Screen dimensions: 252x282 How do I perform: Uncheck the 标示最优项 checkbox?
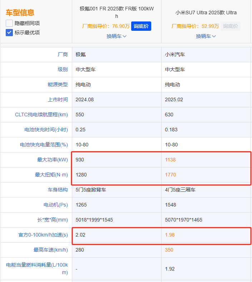(9, 33)
